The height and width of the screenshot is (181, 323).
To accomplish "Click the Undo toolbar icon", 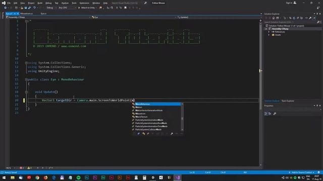I will pyautogui.click(x=34, y=8).
